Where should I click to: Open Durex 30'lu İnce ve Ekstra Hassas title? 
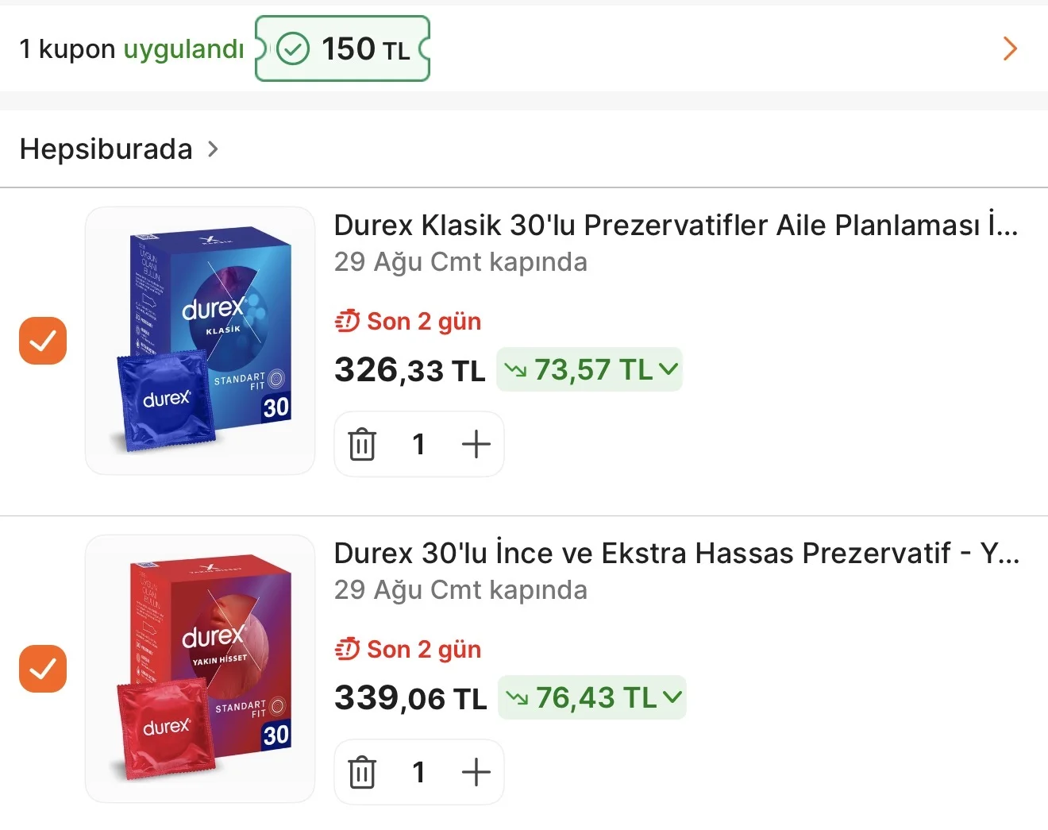(676, 554)
